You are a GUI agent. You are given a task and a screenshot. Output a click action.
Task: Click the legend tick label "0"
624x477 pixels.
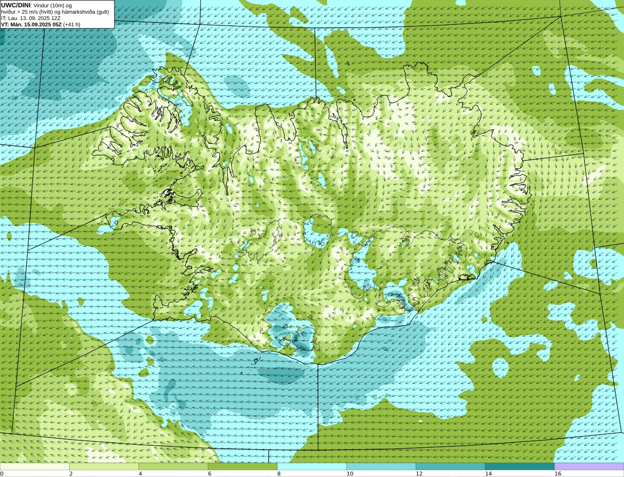click(x=2, y=474)
